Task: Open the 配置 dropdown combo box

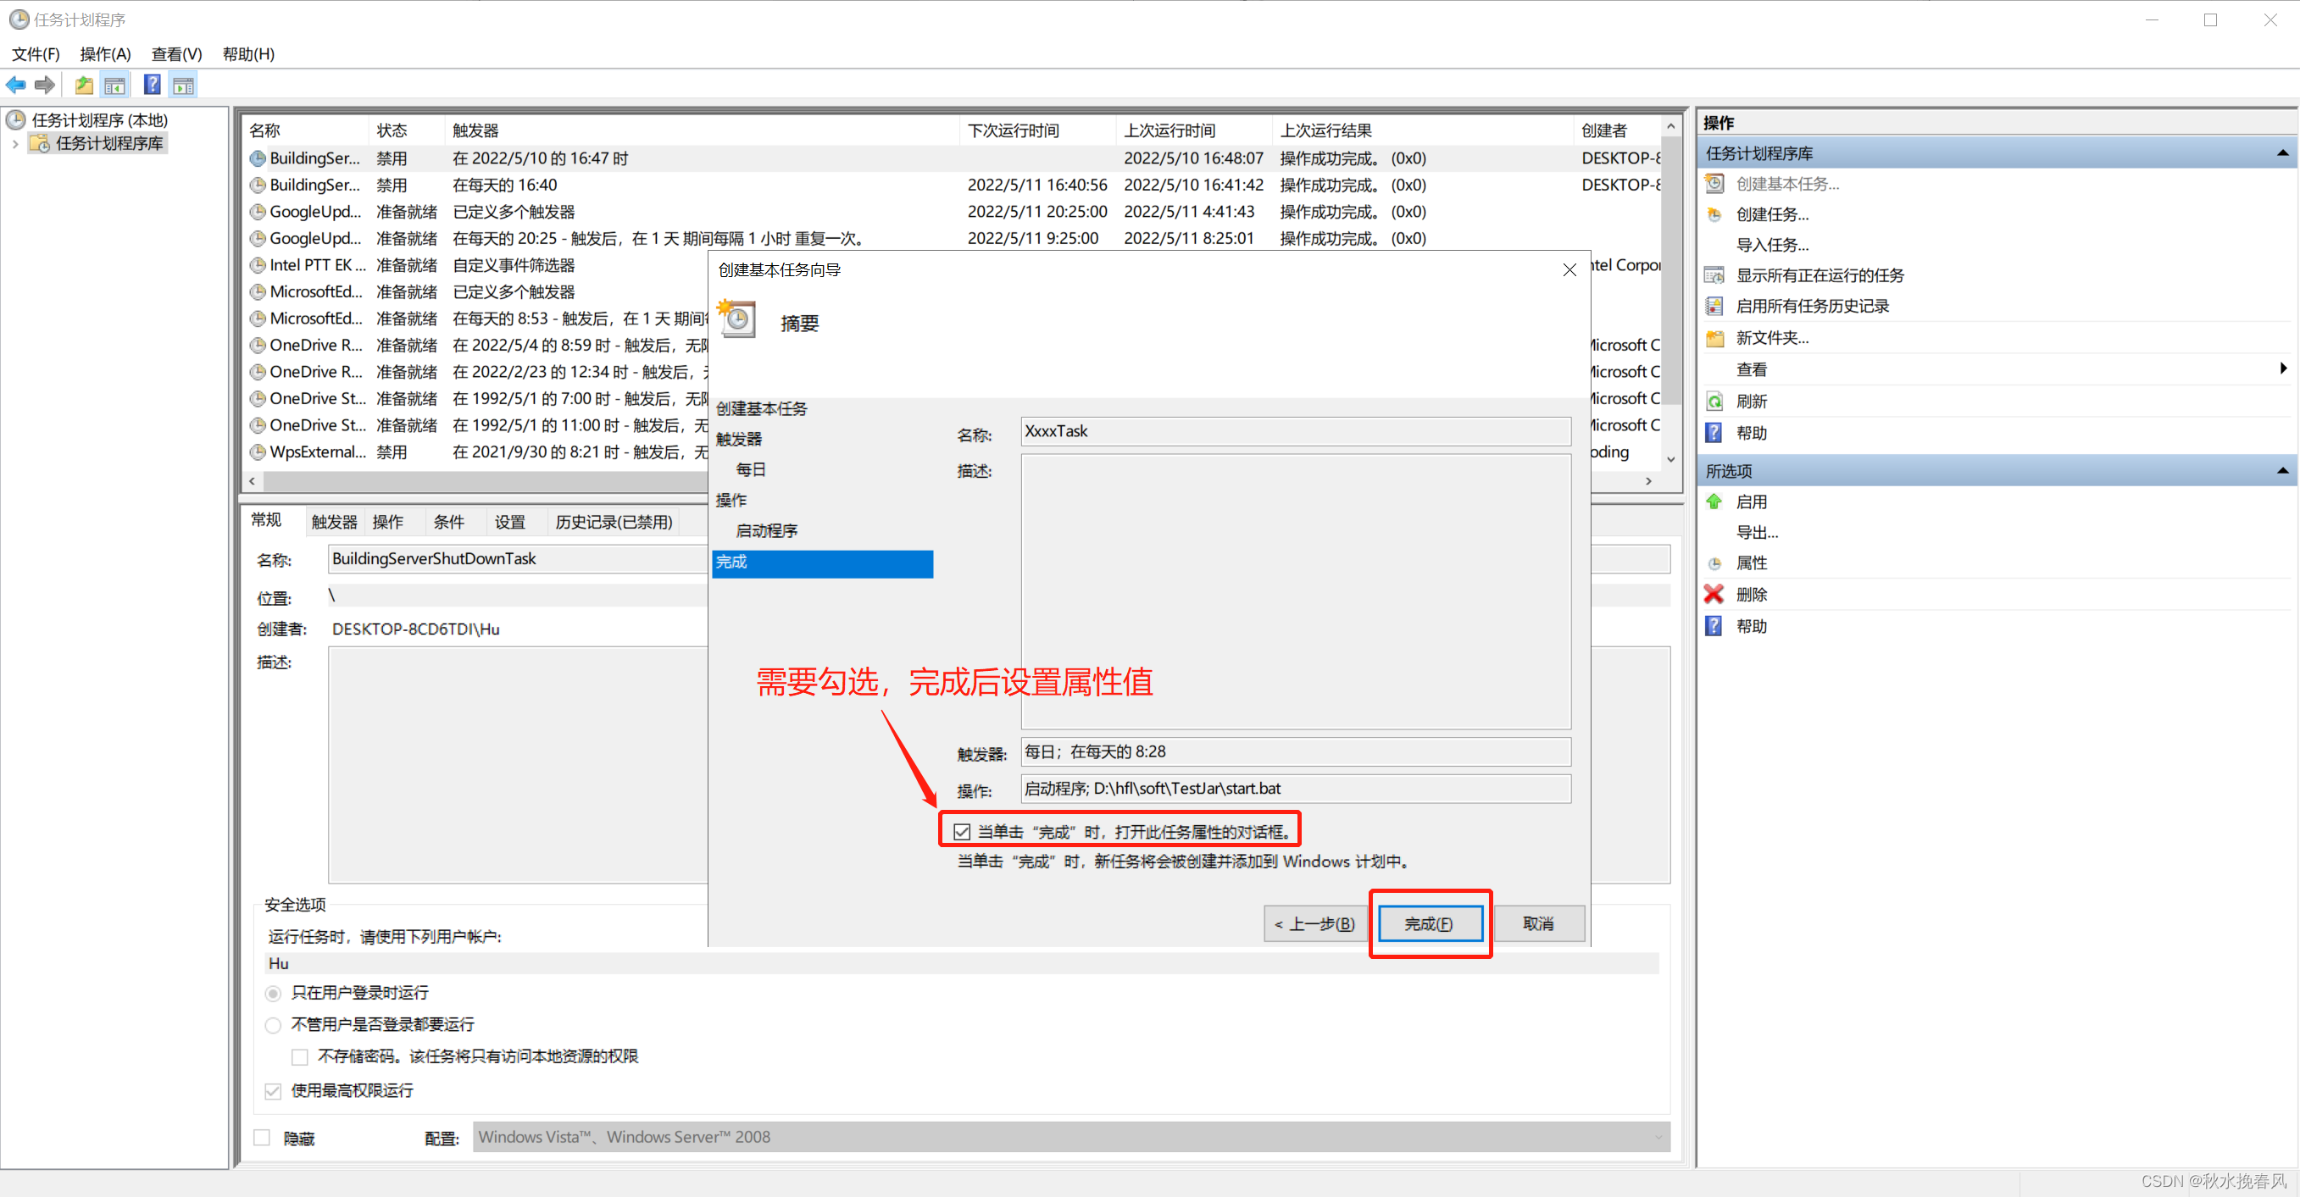Action: (x=1070, y=1137)
